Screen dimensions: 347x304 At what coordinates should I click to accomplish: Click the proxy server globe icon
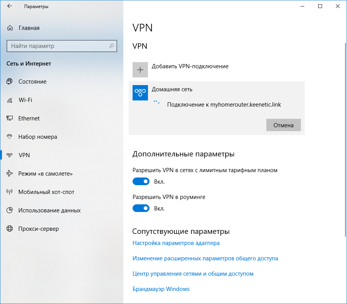10,229
